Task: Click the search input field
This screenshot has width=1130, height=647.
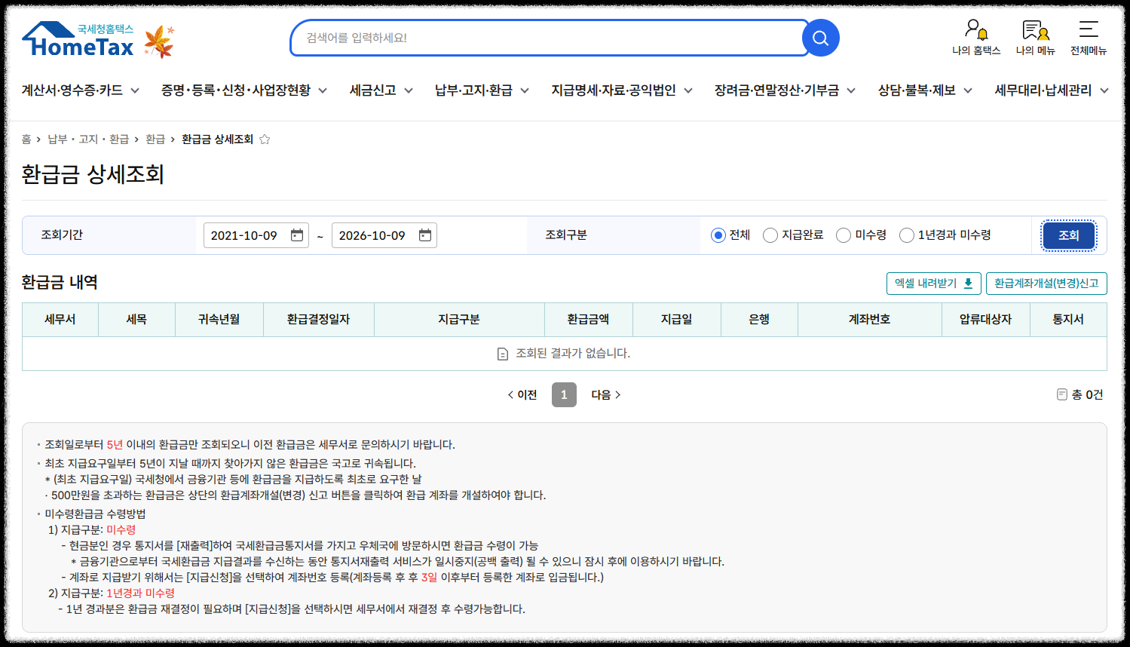Action: pos(549,38)
